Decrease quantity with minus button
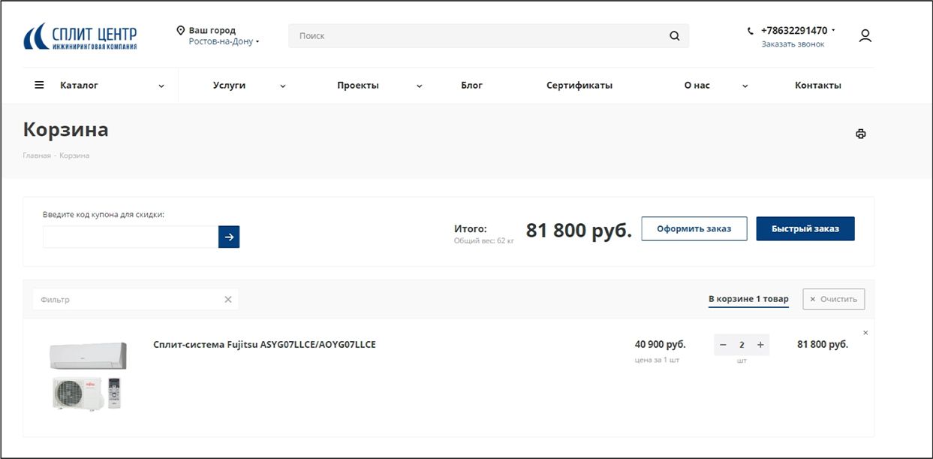933x459 pixels. click(723, 345)
